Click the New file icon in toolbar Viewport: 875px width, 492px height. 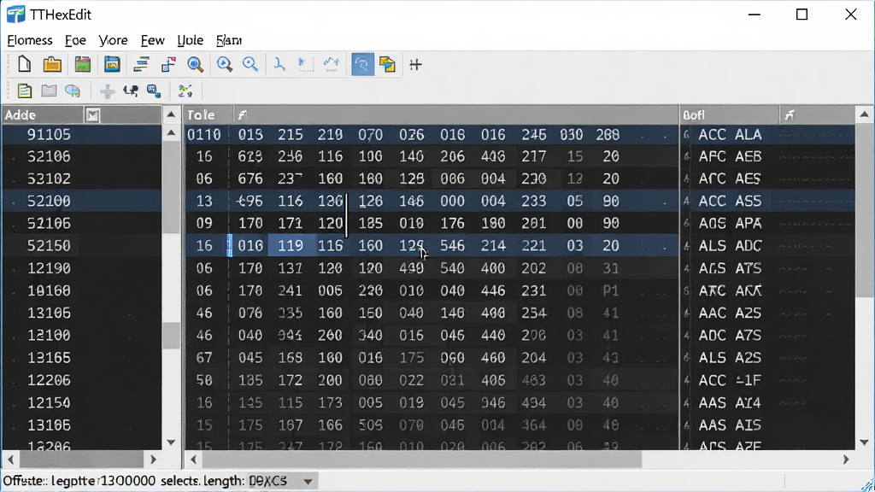pos(24,64)
